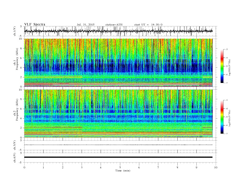Click the thin ch.3 voltage trace
This screenshot has height=188, width=243.
pyautogui.click(x=118, y=145)
